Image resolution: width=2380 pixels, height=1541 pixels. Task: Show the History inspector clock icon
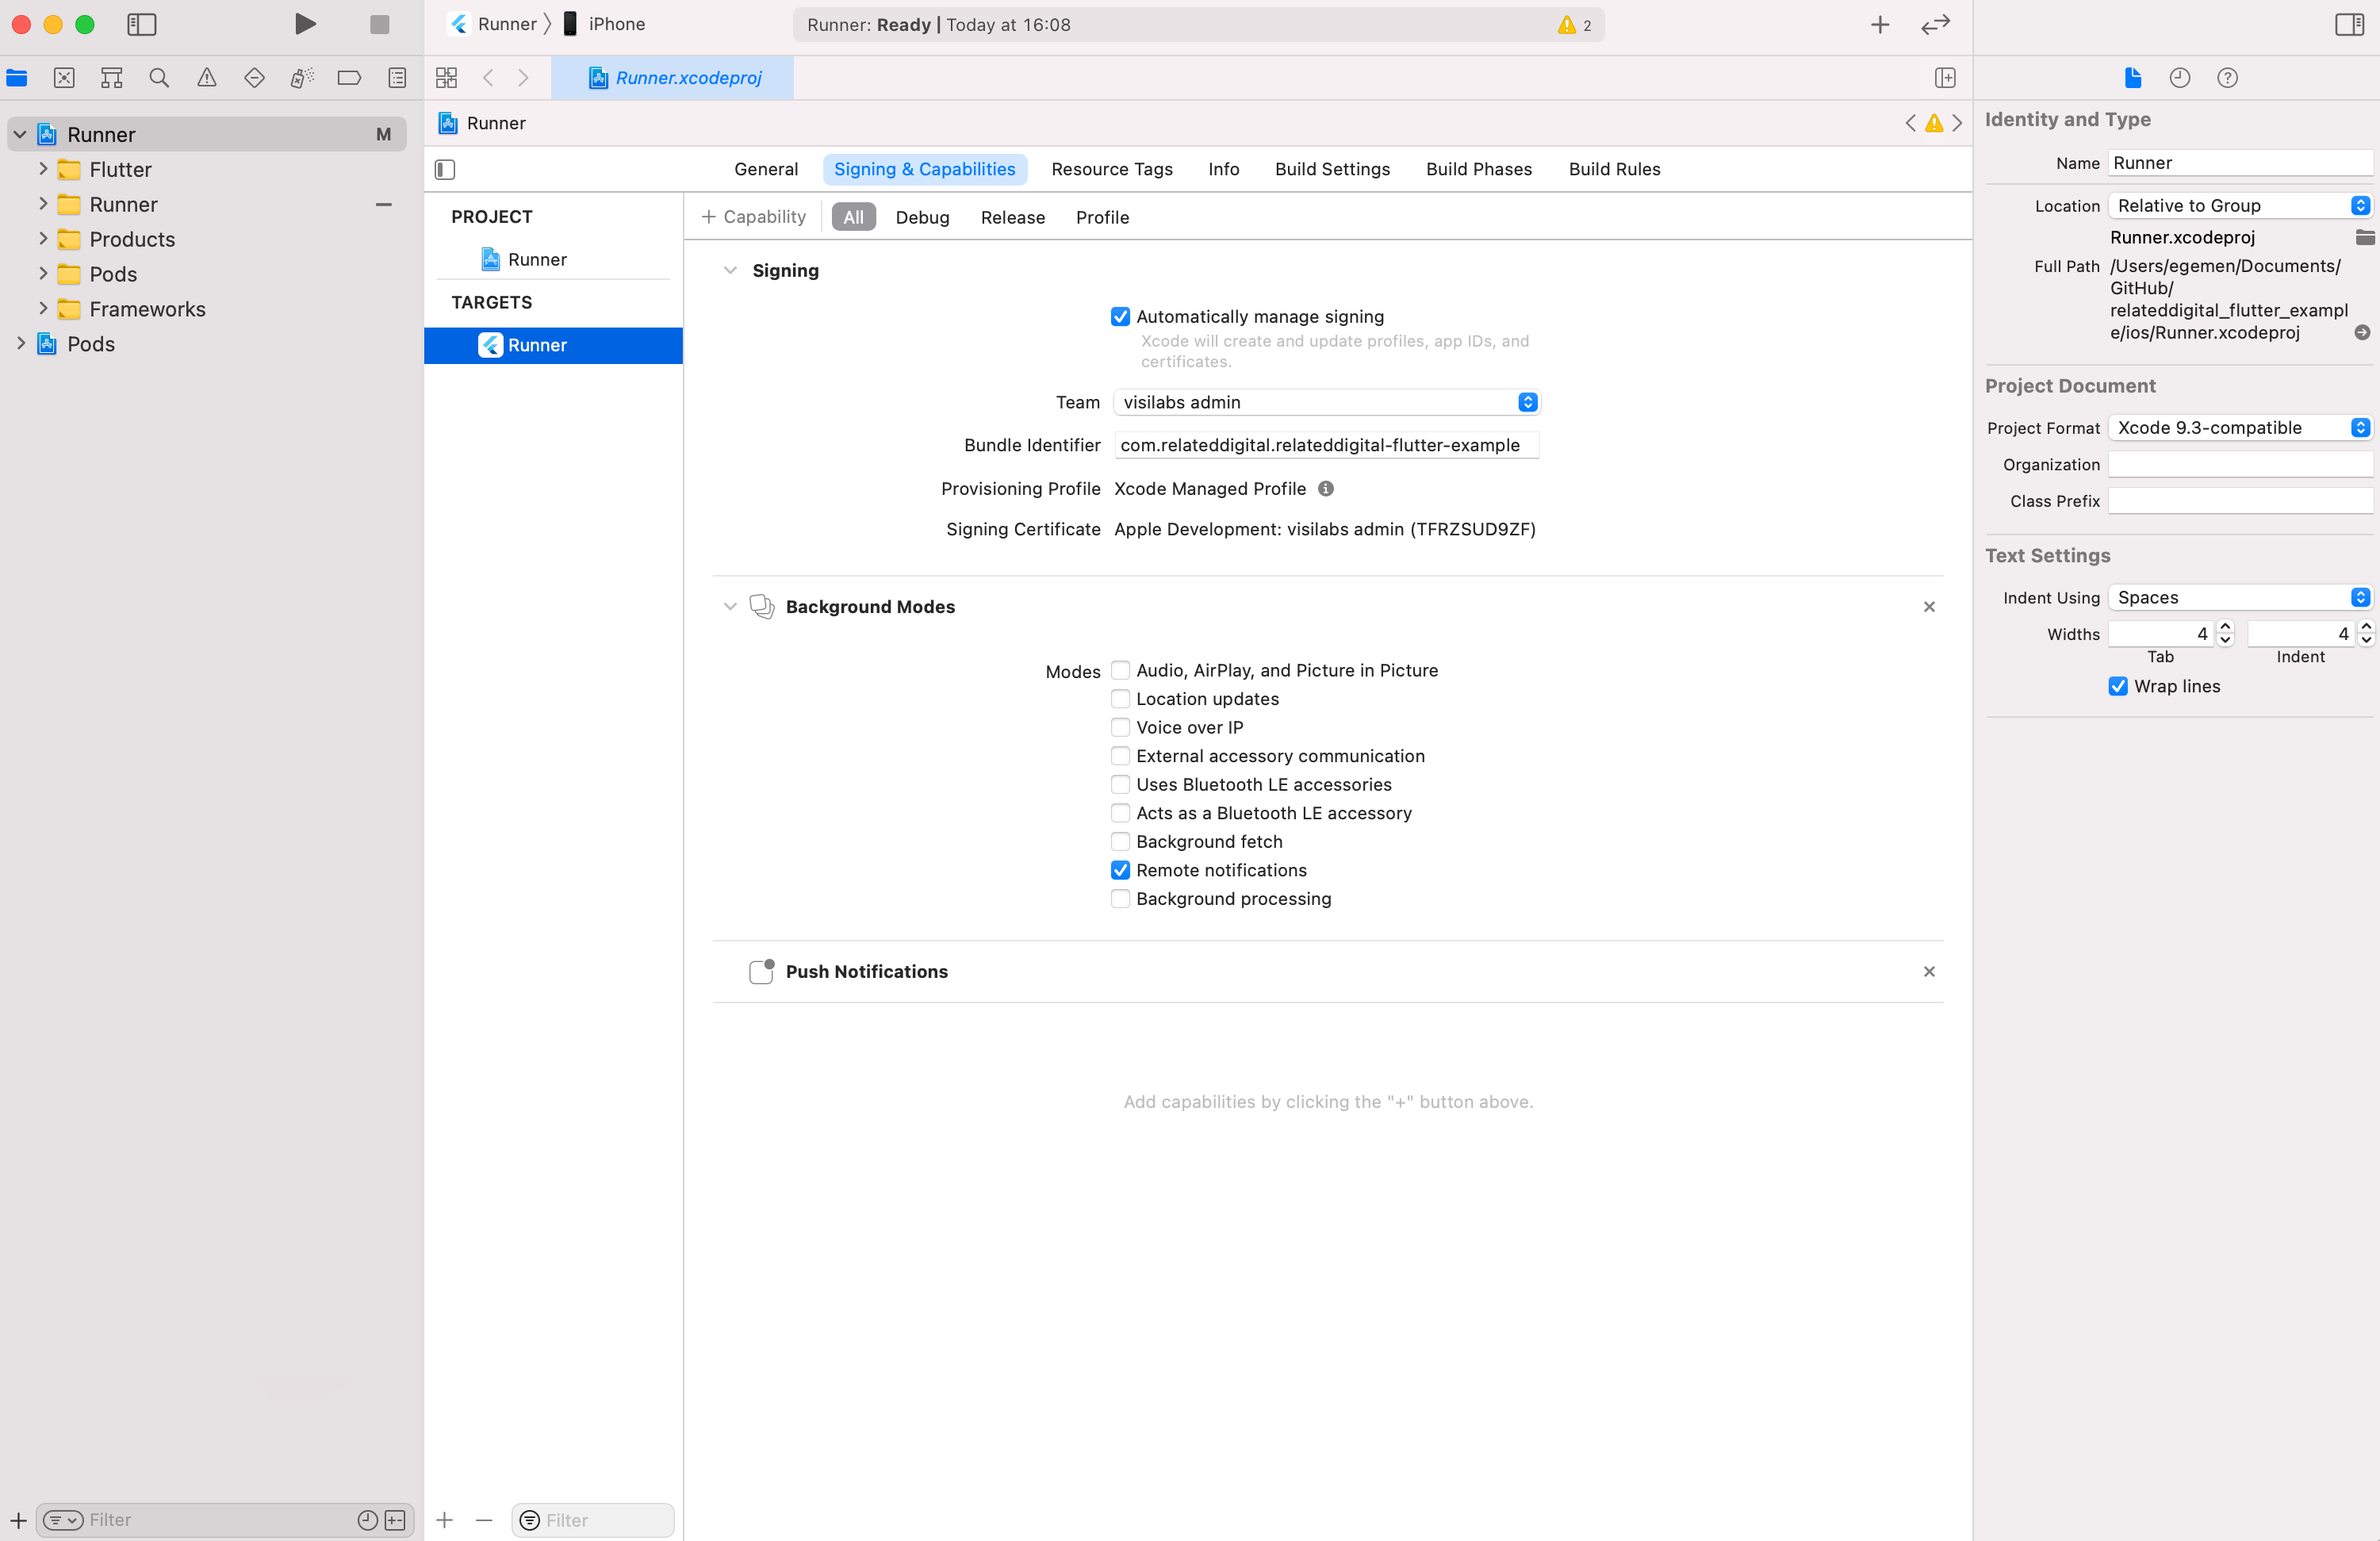coord(2179,78)
